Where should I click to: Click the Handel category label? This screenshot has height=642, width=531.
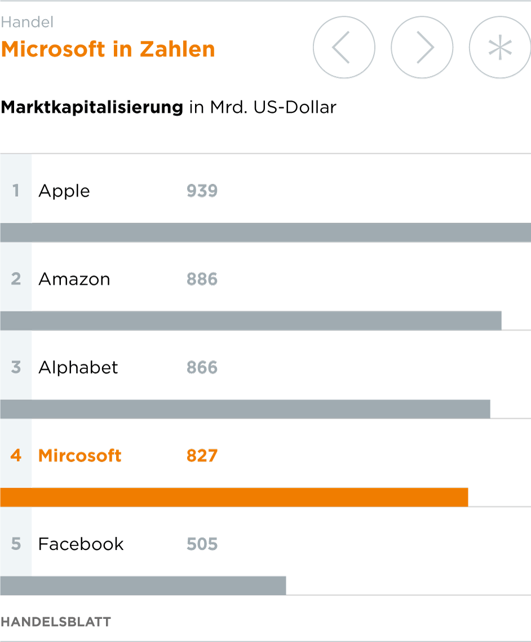28,22
